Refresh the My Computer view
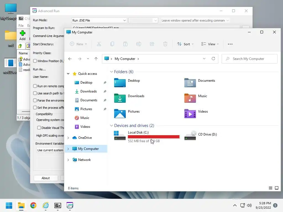 click(213, 59)
